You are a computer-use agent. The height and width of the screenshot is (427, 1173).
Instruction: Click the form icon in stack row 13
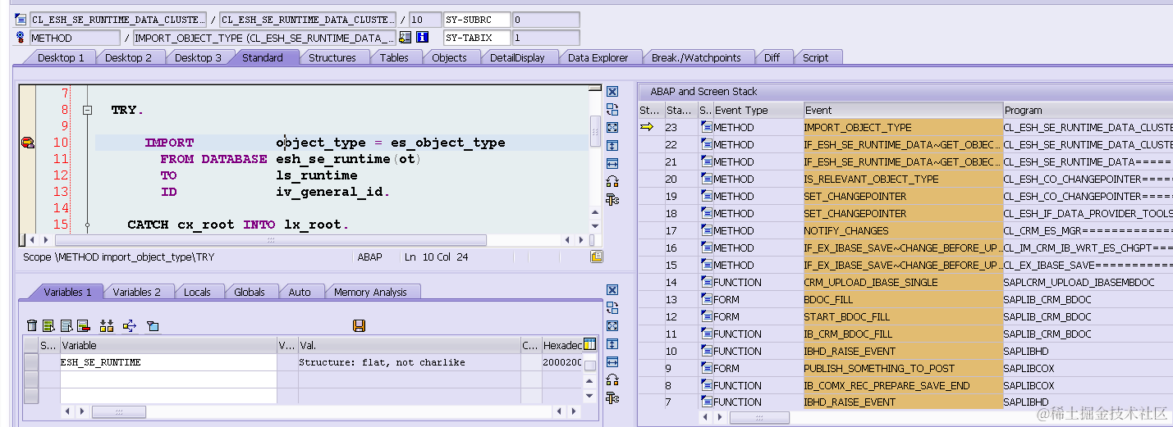706,299
